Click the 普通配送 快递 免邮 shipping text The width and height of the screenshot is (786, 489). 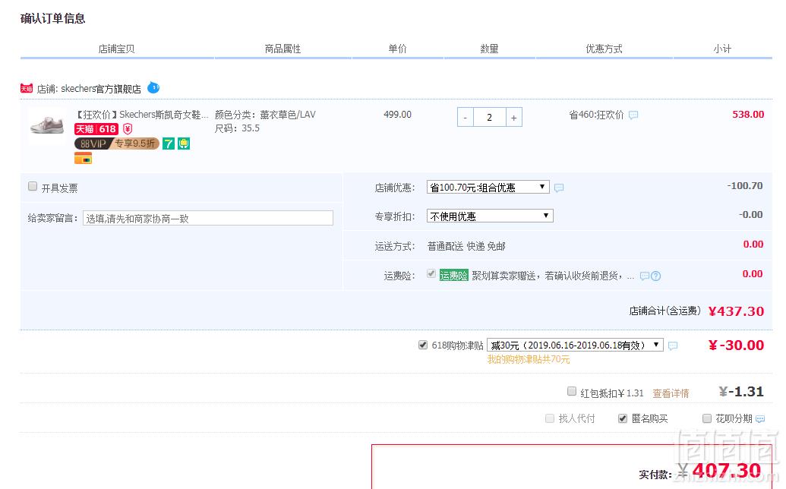(x=466, y=246)
